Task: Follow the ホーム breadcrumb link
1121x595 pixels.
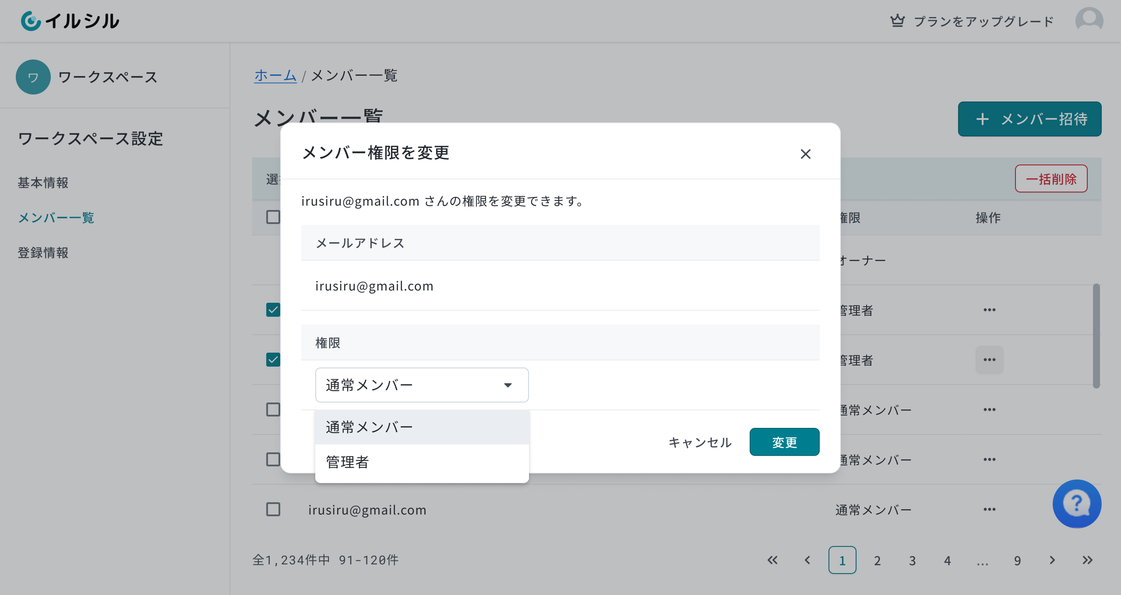Action: 275,75
